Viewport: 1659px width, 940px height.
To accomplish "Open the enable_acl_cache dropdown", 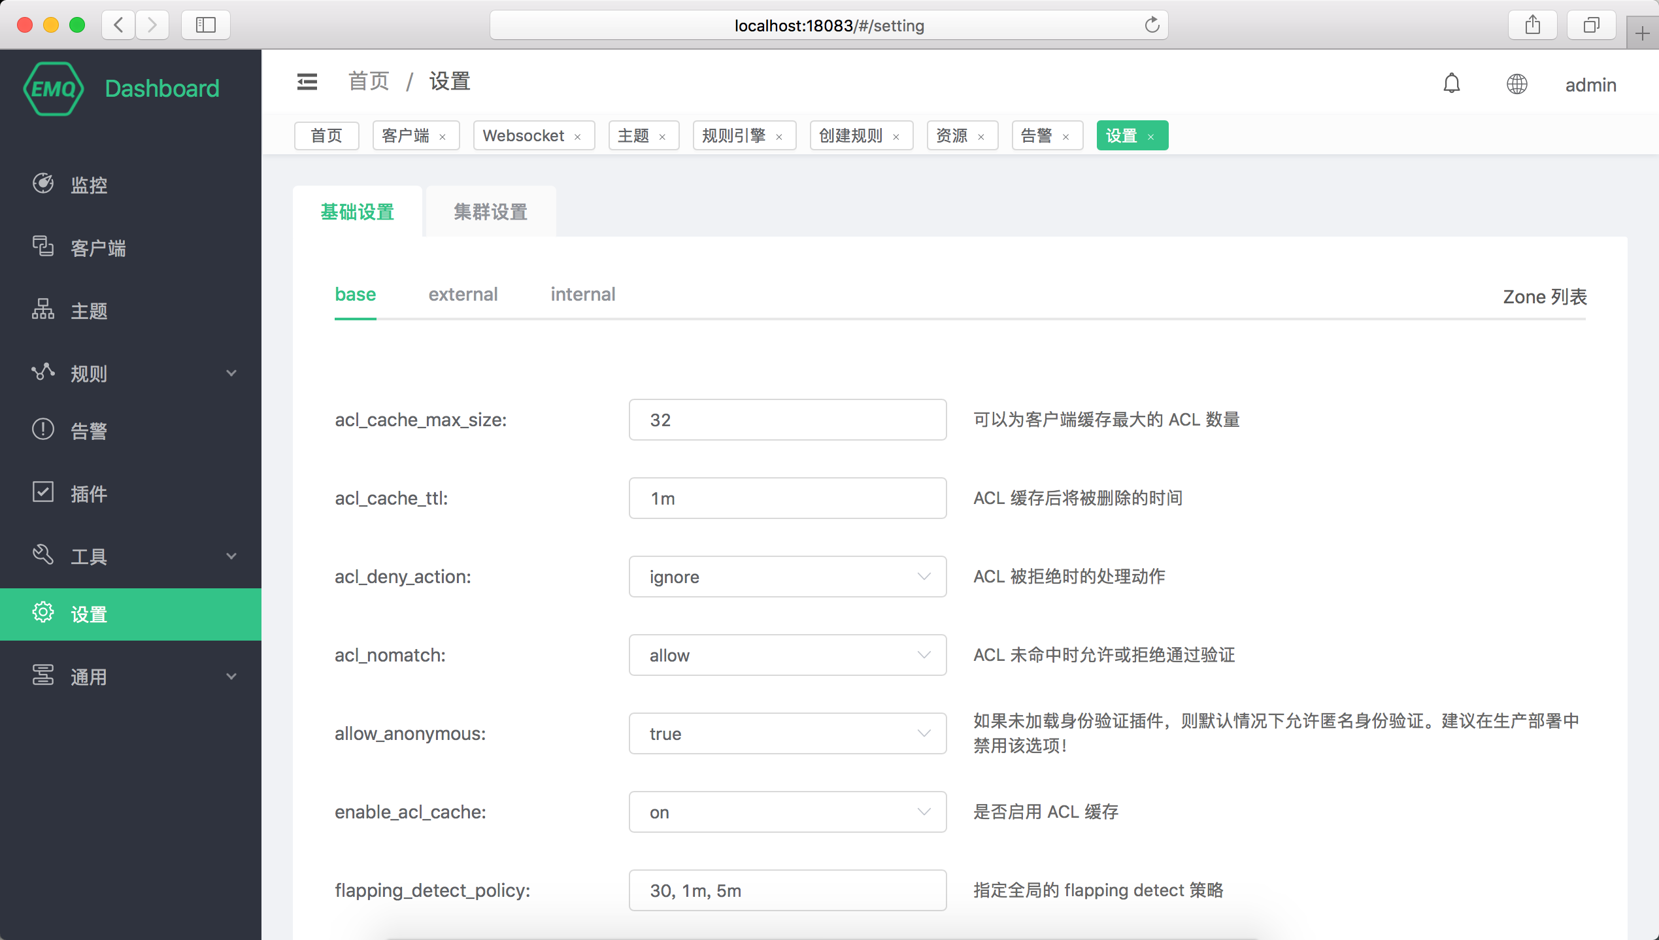I will click(787, 812).
